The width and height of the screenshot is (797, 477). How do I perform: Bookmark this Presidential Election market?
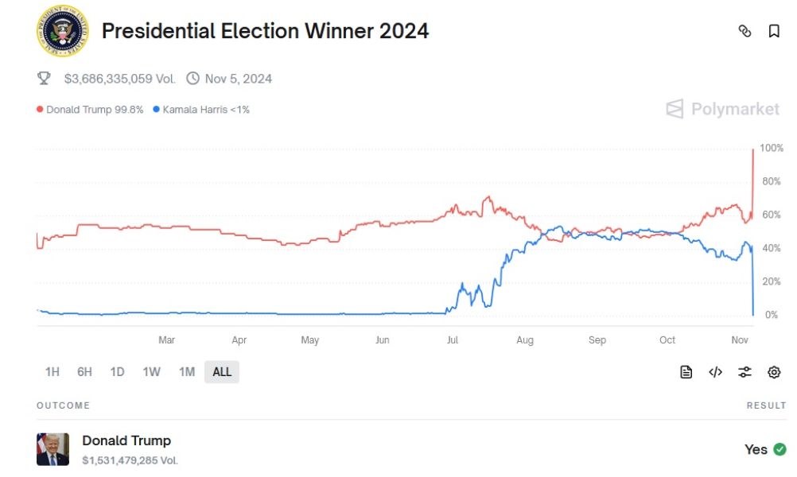pos(773,31)
